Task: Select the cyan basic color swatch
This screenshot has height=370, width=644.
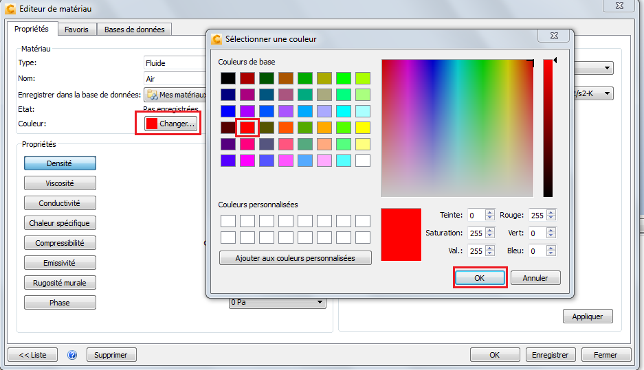Action: point(344,111)
